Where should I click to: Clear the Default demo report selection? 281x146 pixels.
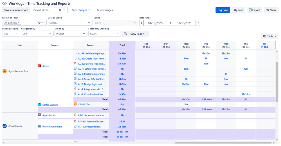60,10
